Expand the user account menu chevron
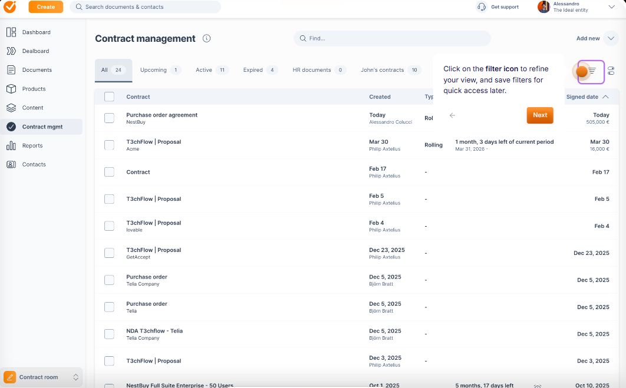 [611, 7]
